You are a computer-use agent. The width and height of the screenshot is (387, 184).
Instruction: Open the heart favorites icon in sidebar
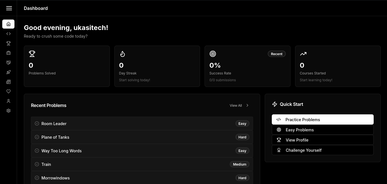9,91
